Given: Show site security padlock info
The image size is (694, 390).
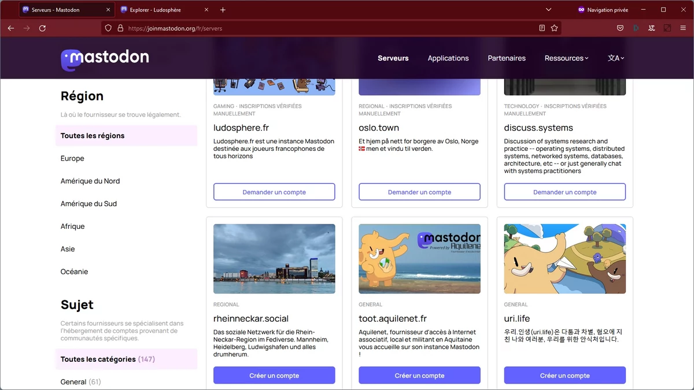Looking at the screenshot, I should [120, 28].
